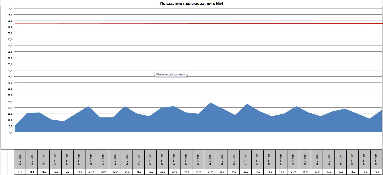Select the 31.07.2017 date cell
This screenshot has height=175, width=383.
point(376,159)
